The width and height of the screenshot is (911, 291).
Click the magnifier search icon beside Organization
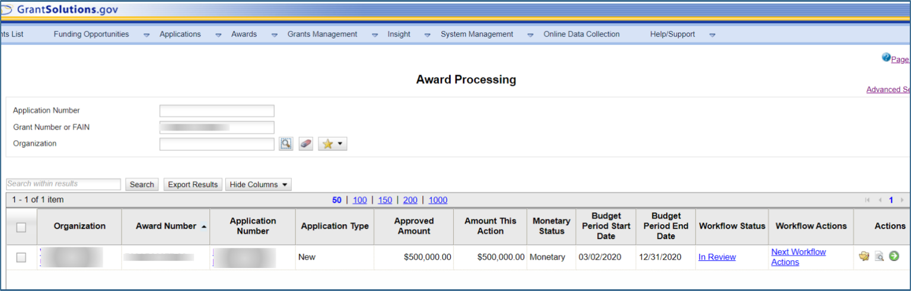(286, 144)
